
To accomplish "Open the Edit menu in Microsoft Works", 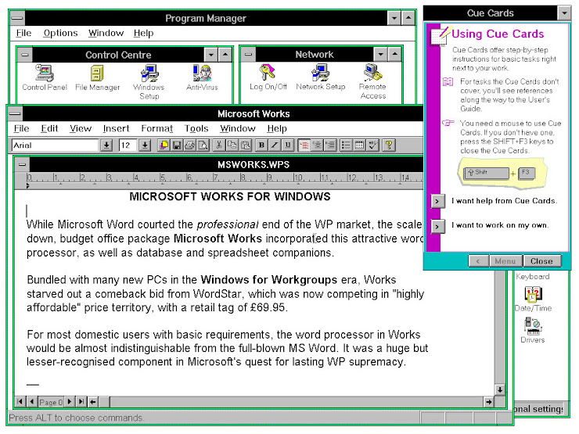I will [x=49, y=128].
